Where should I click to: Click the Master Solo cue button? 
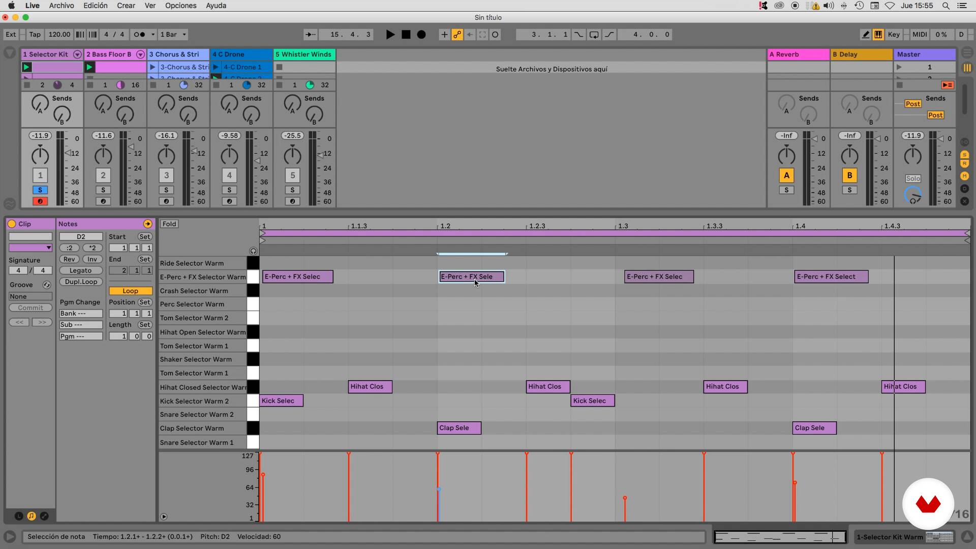point(913,178)
